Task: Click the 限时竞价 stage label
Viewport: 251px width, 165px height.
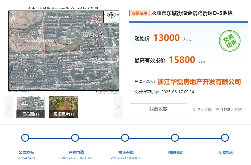Action: pos(176,153)
